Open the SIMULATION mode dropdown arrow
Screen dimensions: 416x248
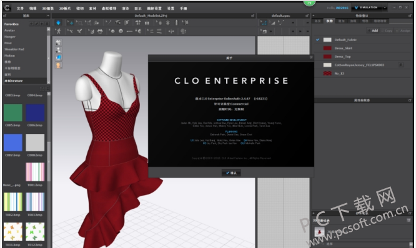tap(385, 7)
